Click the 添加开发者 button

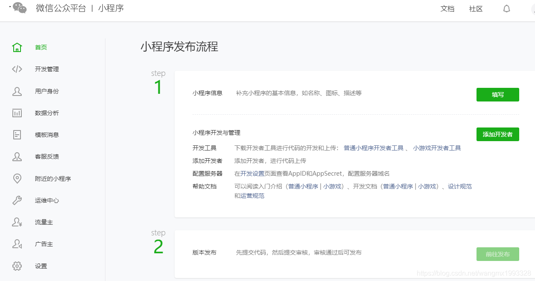click(x=497, y=134)
